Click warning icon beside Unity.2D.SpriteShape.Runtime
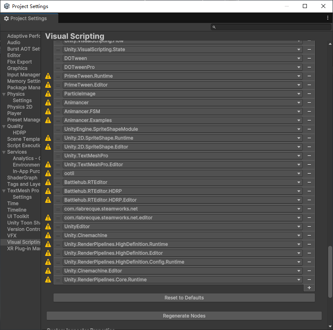333x330 pixels. click(48, 138)
